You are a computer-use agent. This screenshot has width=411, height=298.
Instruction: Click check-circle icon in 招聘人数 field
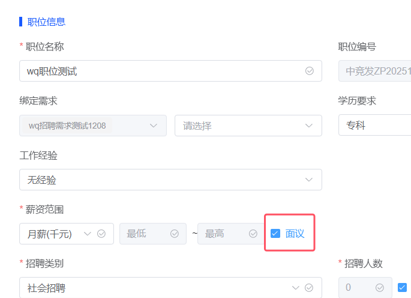[380, 288]
